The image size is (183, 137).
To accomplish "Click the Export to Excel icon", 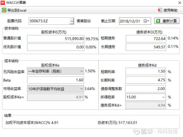I will point(4,10).
